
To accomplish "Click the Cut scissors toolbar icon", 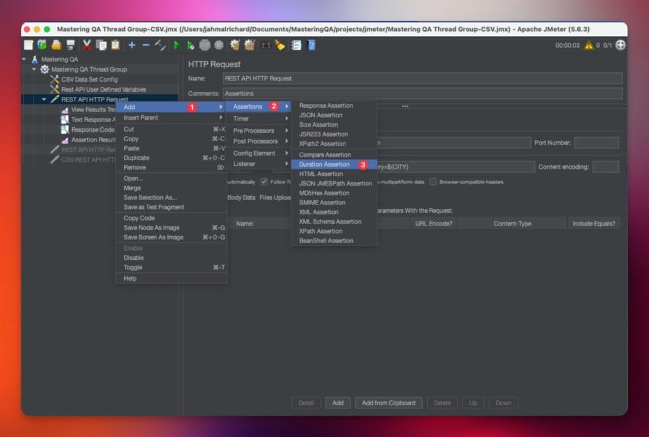I will [86, 45].
